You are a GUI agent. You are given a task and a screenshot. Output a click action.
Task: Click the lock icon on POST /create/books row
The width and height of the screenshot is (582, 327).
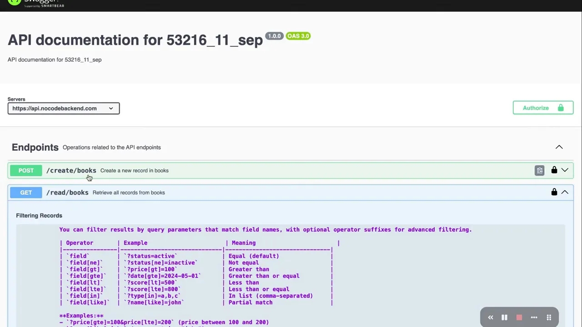tap(554, 170)
